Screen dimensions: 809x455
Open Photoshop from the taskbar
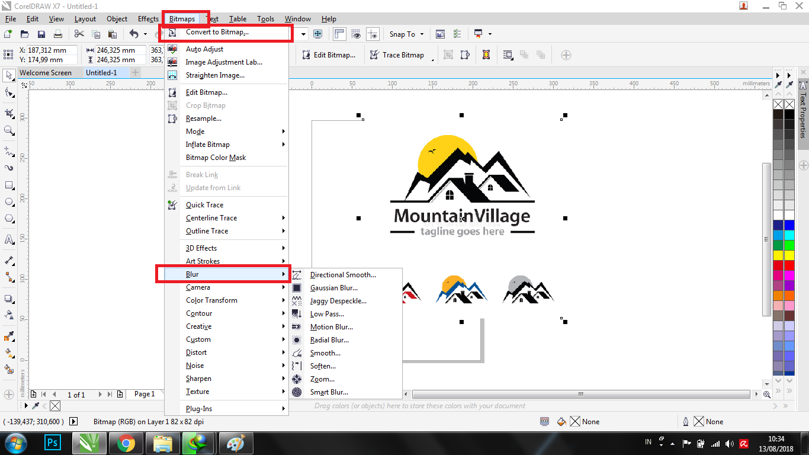[x=53, y=443]
